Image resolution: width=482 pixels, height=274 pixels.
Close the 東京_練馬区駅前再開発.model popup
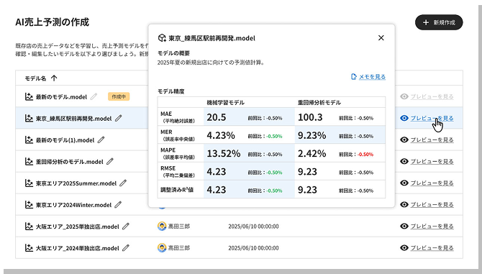[381, 38]
